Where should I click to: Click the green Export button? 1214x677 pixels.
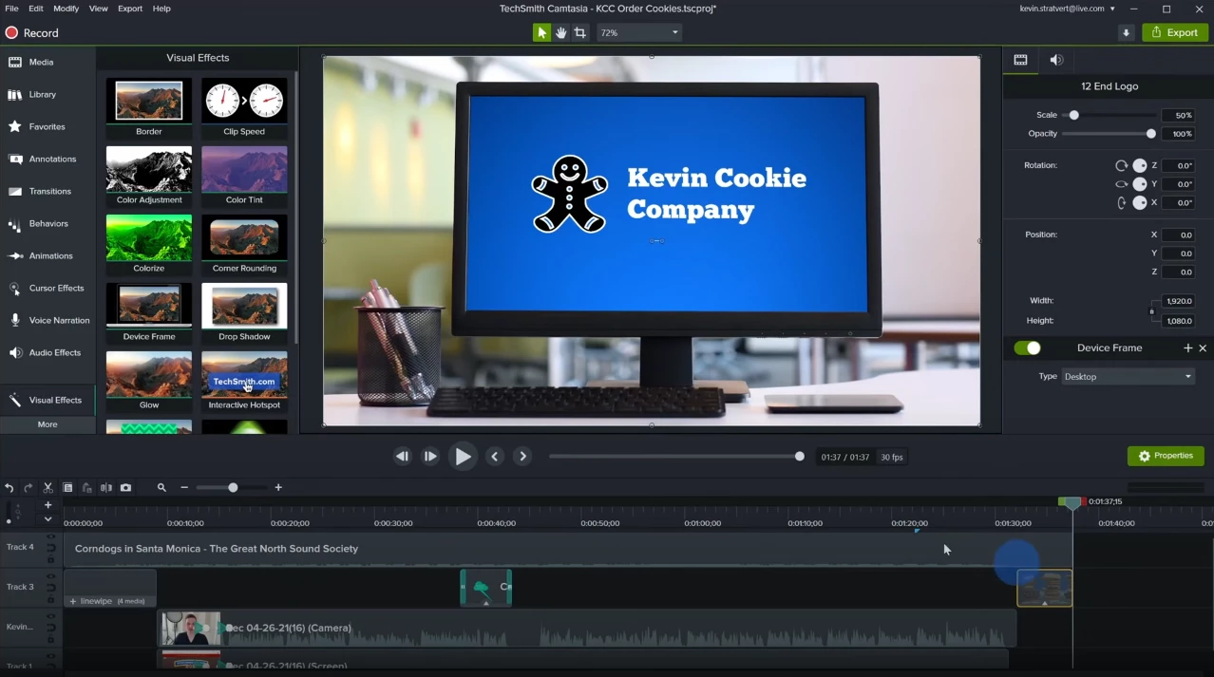click(1174, 31)
